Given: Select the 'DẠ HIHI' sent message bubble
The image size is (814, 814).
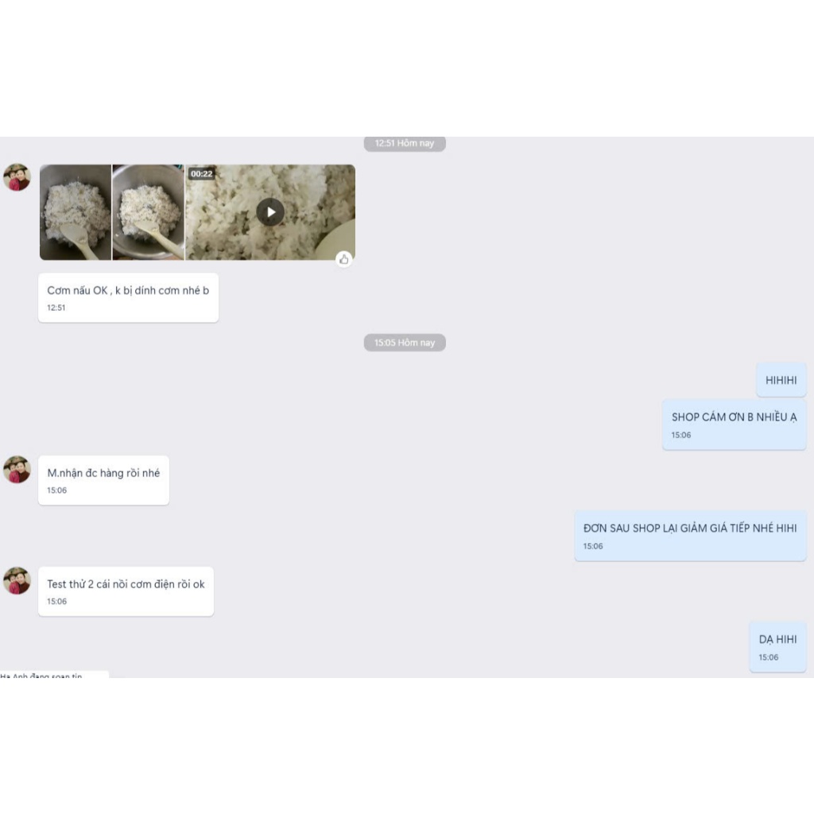Looking at the screenshot, I should click(777, 647).
